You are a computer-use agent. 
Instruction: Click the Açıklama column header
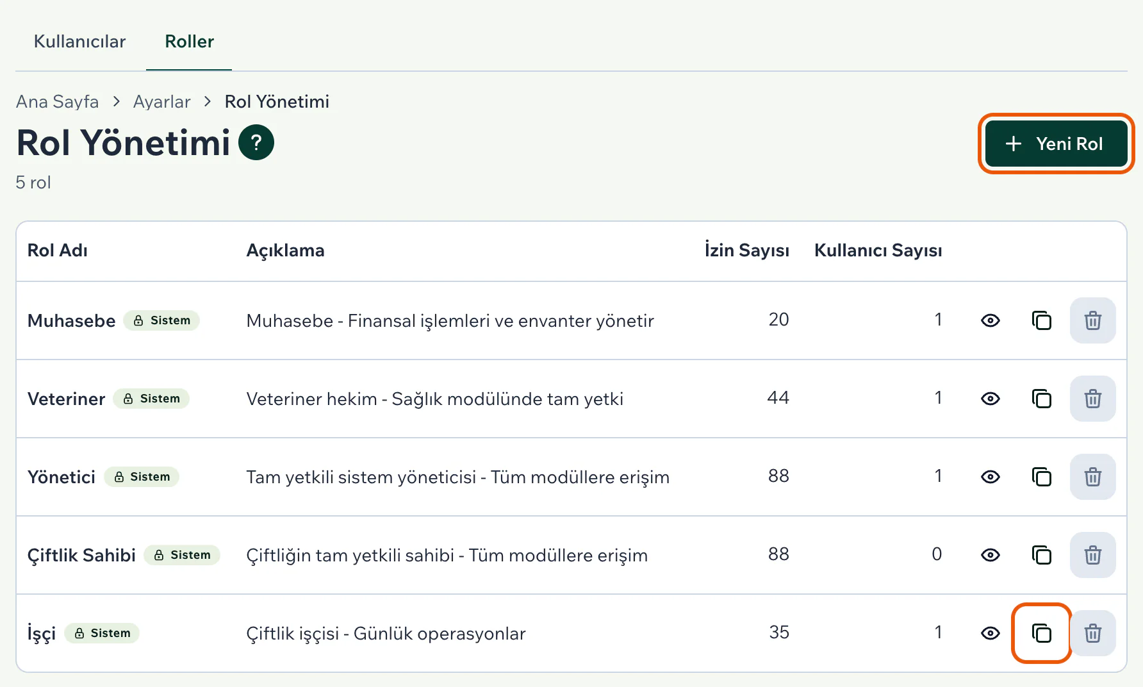point(285,251)
